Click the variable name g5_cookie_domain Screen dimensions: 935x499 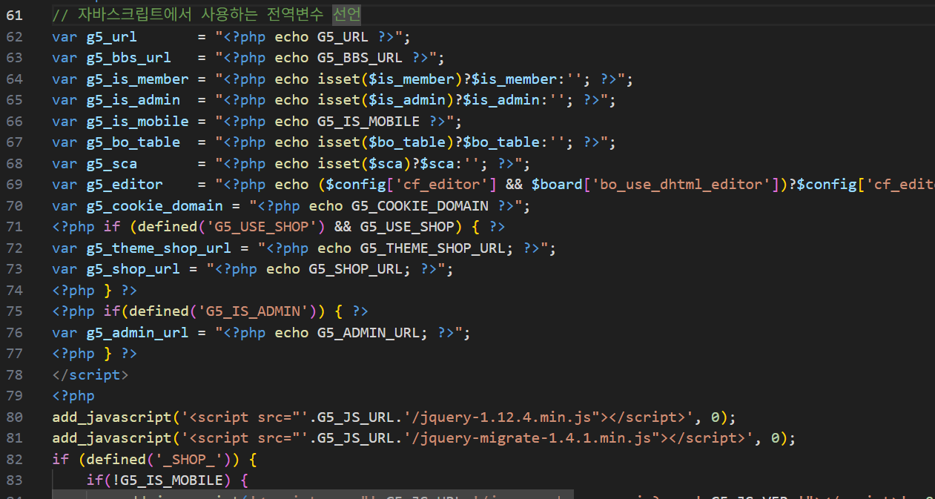tap(154, 205)
